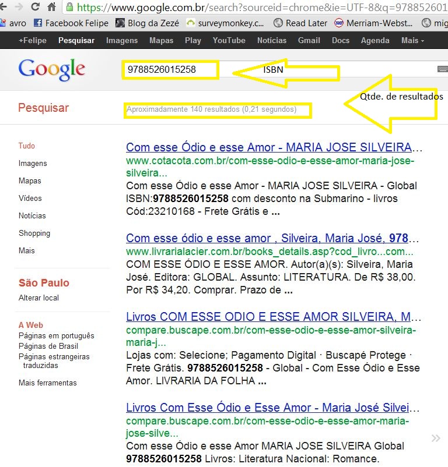This screenshot has height=467, width=448.
Task: Go to browser home page icon
Action: point(51,6)
